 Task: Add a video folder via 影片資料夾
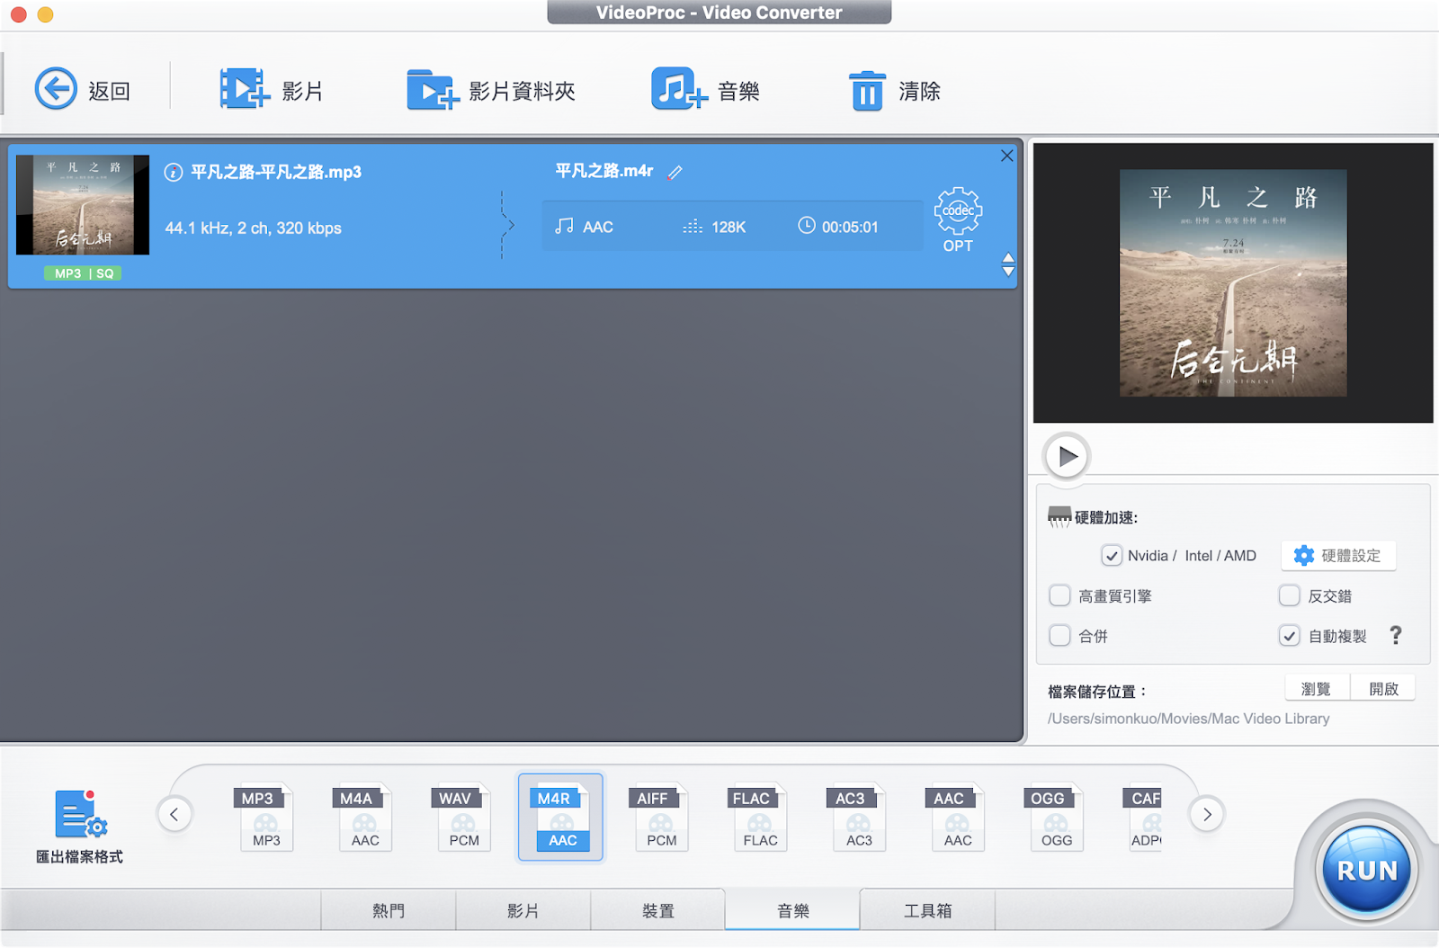coord(433,89)
